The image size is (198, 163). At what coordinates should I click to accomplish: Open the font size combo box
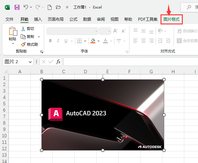click(105, 31)
